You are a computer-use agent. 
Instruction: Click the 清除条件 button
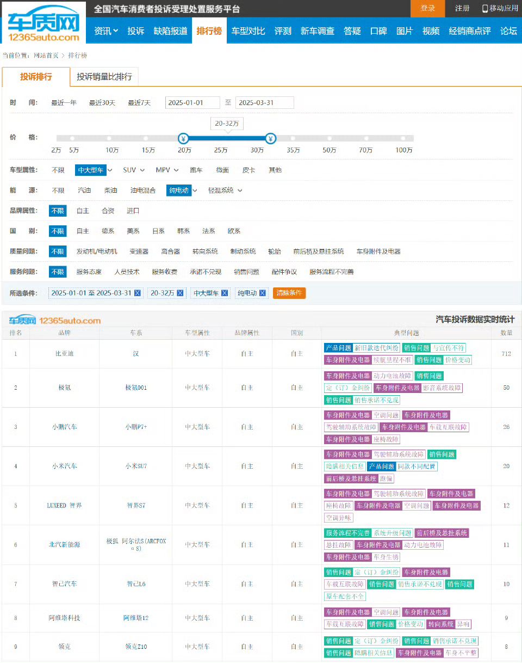(x=289, y=293)
